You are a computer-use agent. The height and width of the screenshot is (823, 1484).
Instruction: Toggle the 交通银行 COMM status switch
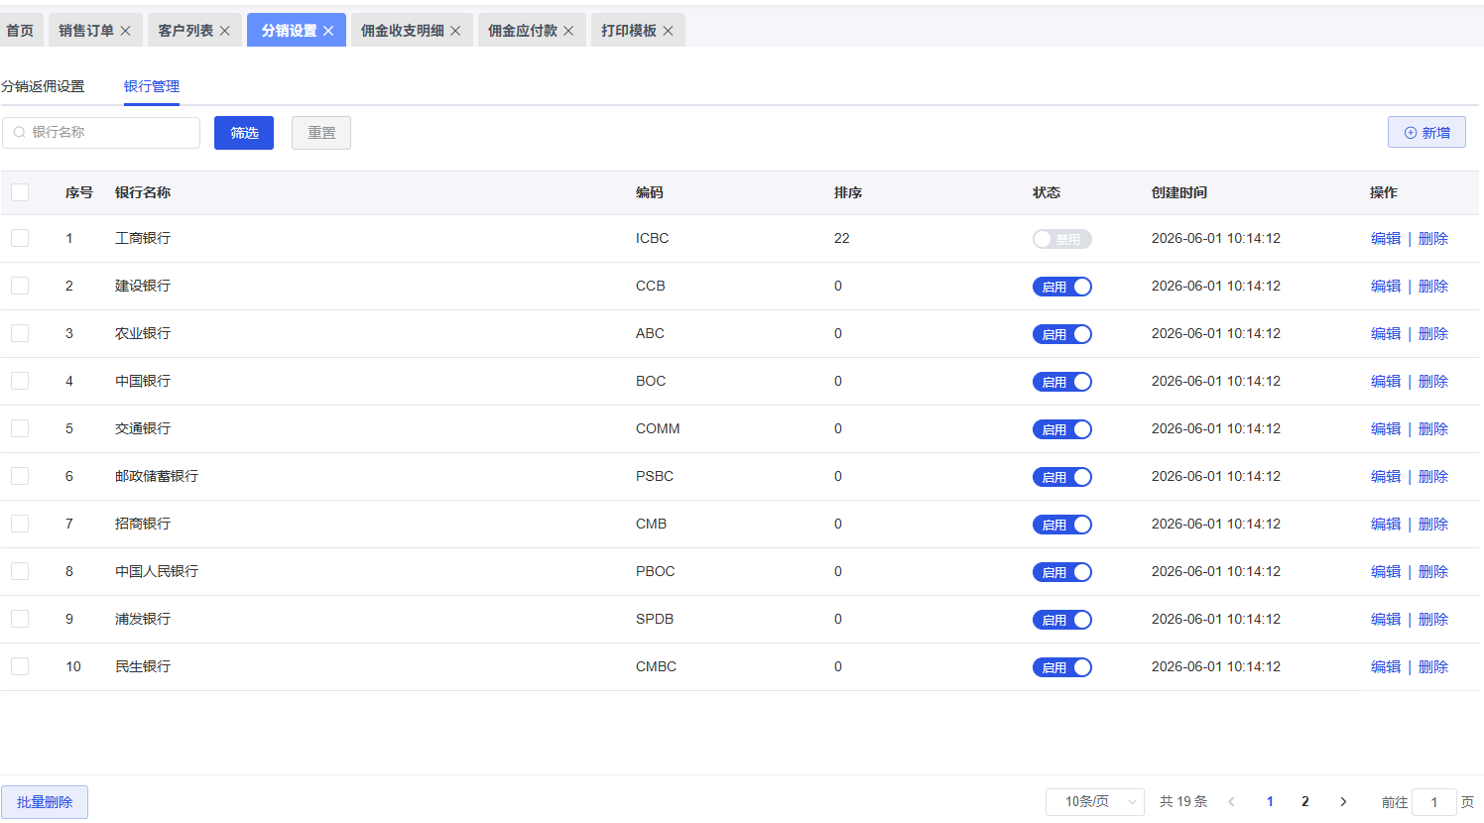click(x=1062, y=429)
